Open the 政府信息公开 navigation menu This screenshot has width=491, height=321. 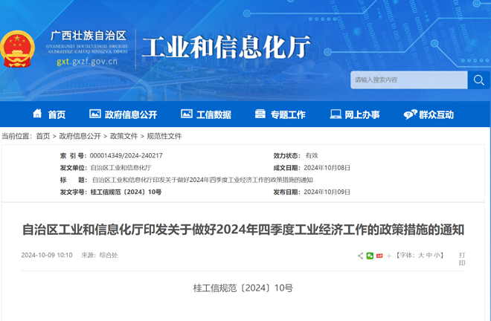click(123, 114)
